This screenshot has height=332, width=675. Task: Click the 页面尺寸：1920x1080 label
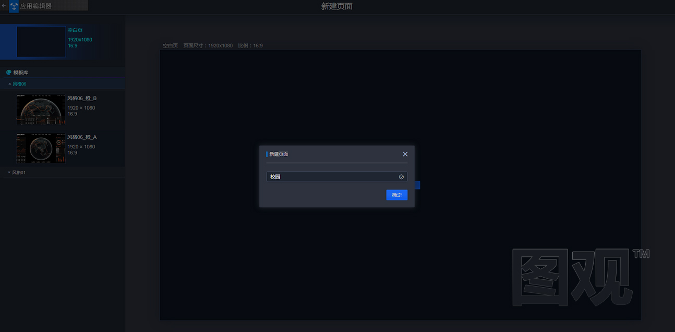[x=208, y=45]
